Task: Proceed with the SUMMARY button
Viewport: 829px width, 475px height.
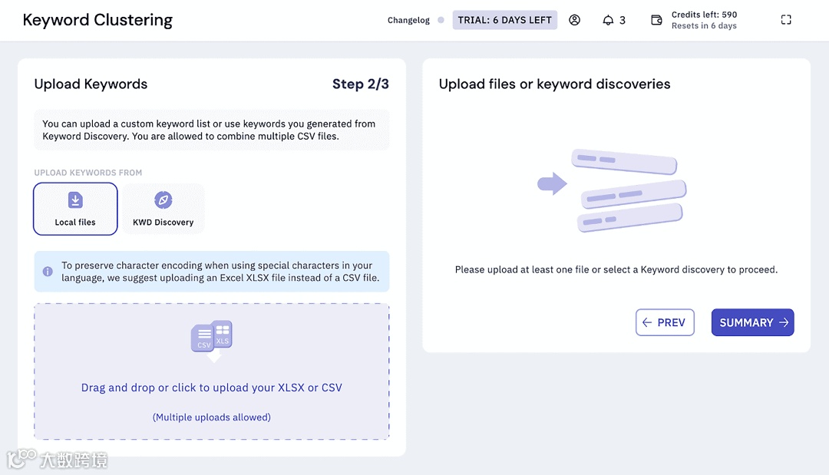Action: tap(752, 322)
